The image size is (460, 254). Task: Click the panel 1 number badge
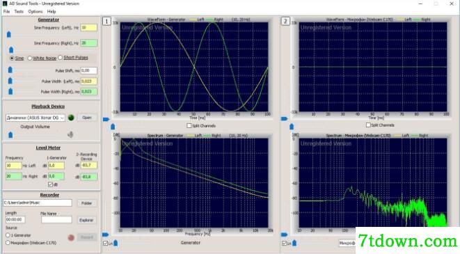[106, 21]
